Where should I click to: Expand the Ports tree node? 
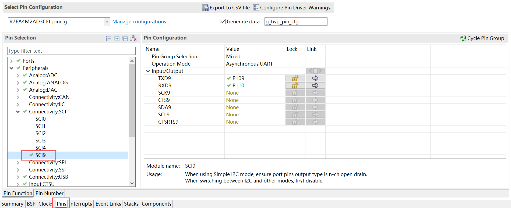pyautogui.click(x=12, y=61)
